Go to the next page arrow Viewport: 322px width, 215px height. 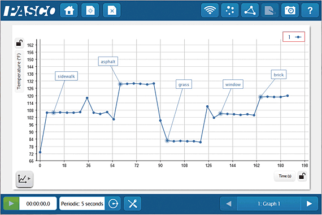(x=309, y=204)
